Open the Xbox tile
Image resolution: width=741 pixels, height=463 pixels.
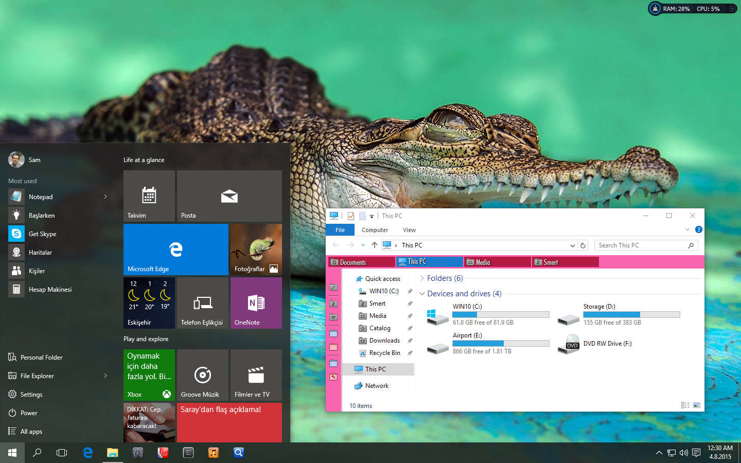(149, 375)
